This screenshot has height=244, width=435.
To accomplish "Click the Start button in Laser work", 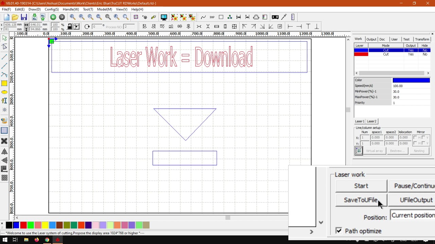I will pos(361,186).
